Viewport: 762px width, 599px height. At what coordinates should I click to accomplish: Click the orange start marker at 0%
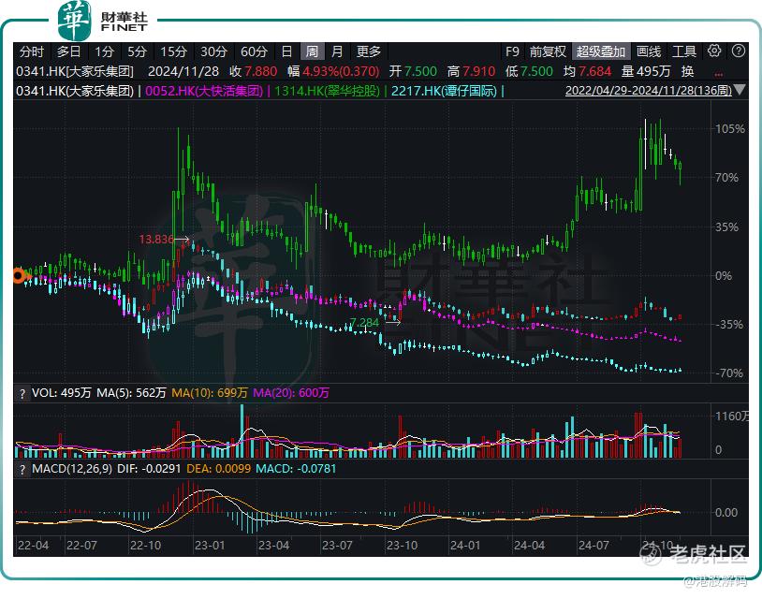click(x=19, y=276)
